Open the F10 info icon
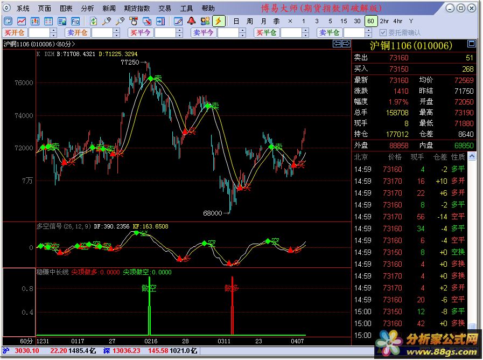 (x=75, y=21)
